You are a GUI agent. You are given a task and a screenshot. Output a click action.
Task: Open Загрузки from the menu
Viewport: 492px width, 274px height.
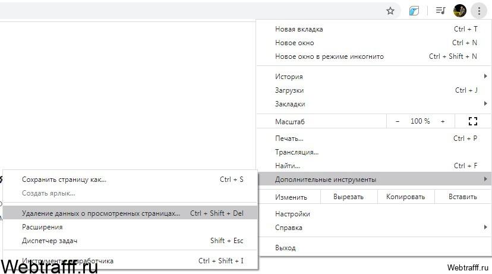[374, 90]
